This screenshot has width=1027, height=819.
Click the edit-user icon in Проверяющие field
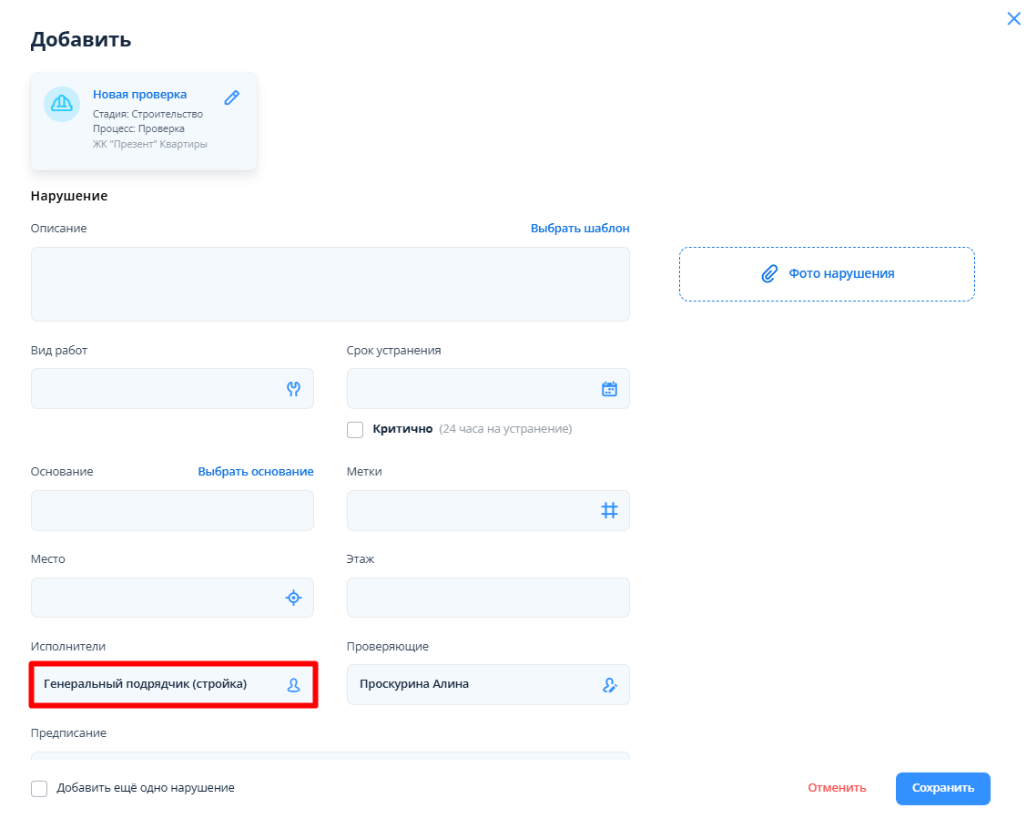pyautogui.click(x=609, y=685)
